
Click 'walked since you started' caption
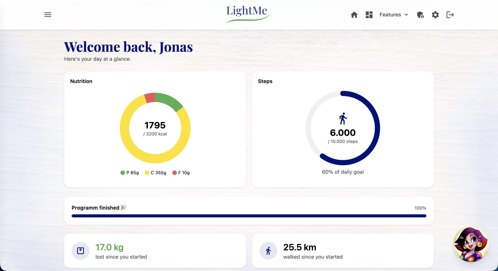pos(313,257)
